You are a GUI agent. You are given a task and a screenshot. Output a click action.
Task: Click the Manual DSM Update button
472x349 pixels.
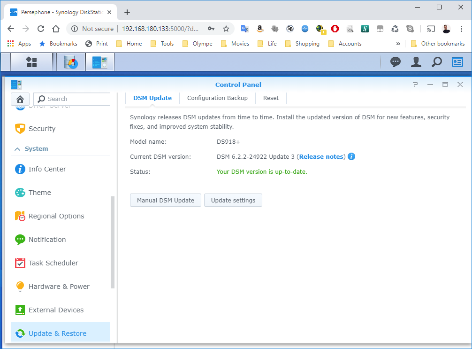tap(166, 201)
